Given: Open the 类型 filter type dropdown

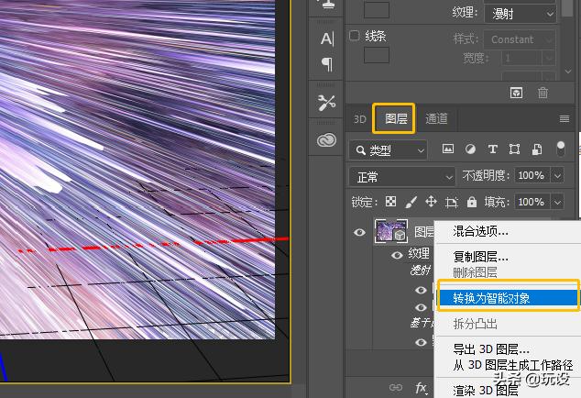Looking at the screenshot, I should pos(388,150).
